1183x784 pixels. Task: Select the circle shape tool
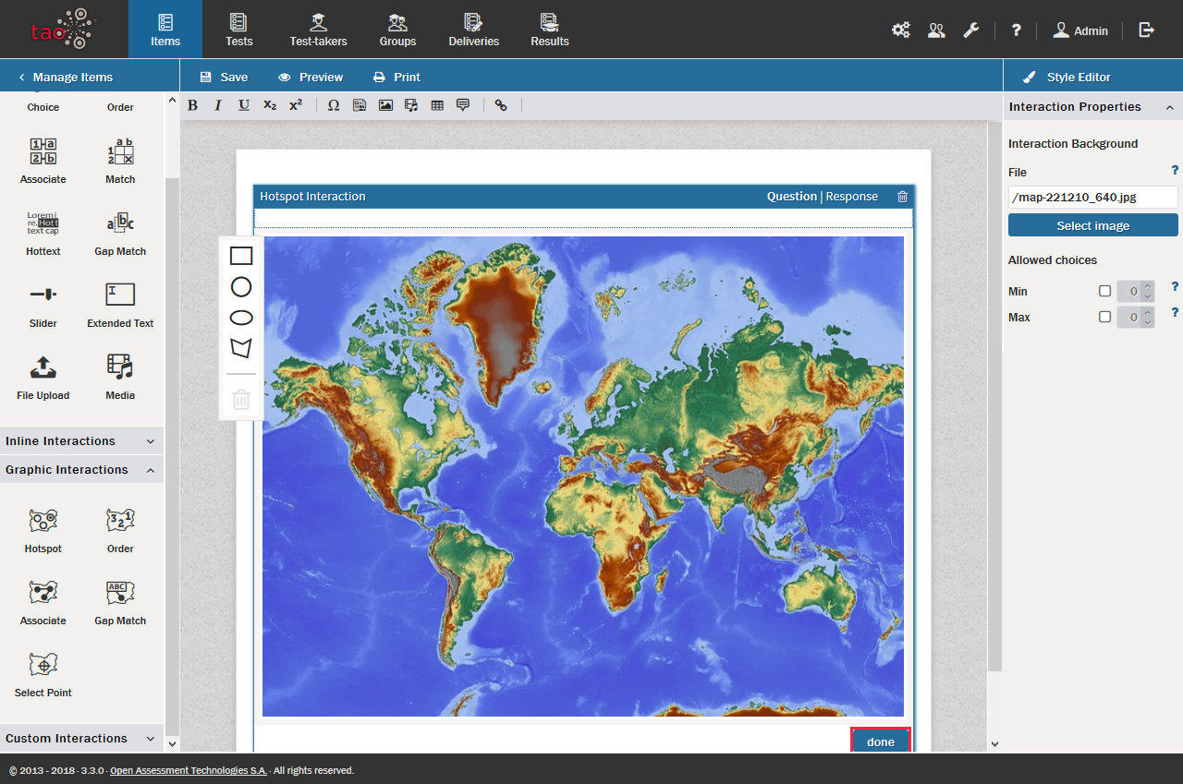[x=241, y=287]
